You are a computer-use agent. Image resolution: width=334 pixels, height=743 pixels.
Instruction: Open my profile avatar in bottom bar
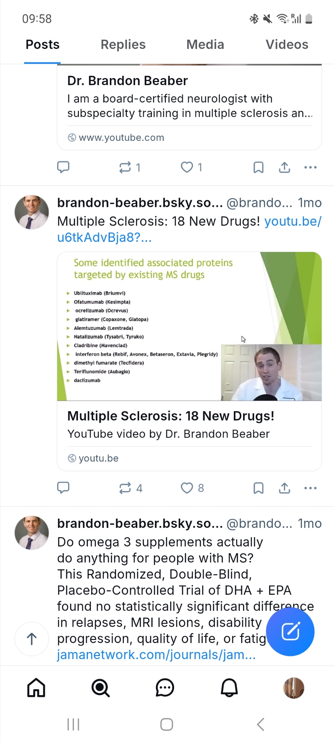pos(294,688)
